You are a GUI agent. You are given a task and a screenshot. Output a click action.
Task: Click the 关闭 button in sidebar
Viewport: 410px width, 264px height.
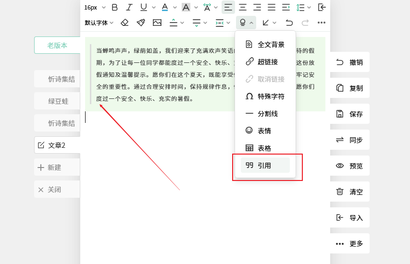57,189
